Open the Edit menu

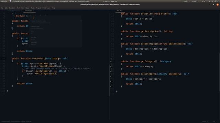[6, 8]
